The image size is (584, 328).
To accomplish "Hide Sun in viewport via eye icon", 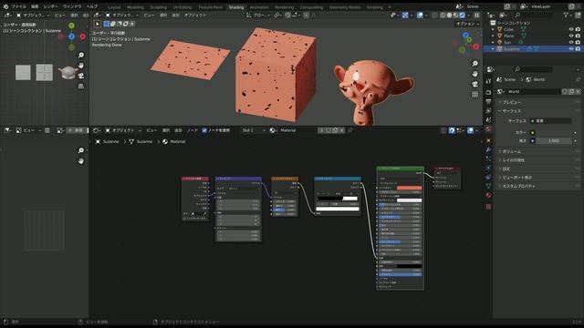I will [x=571, y=43].
